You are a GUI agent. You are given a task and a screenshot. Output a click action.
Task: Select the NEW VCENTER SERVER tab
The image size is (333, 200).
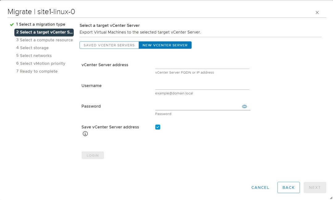tap(165, 45)
